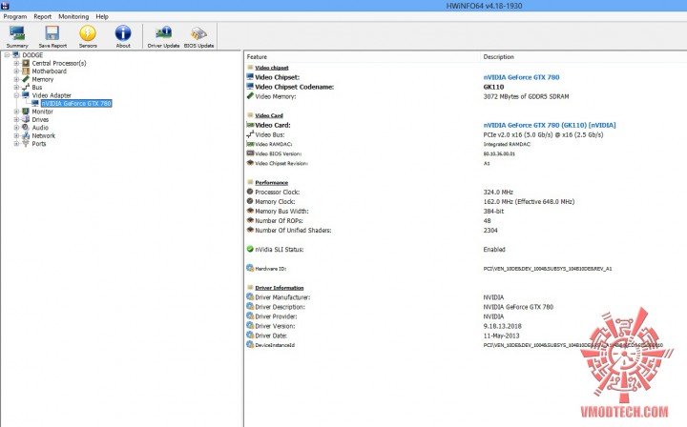Select Video Adapter in the tree
Viewport: 687px width, 427px height.
tap(52, 95)
